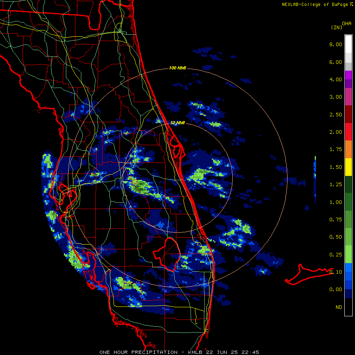Click the ND legend label
The image size is (355, 355).
[339, 307]
